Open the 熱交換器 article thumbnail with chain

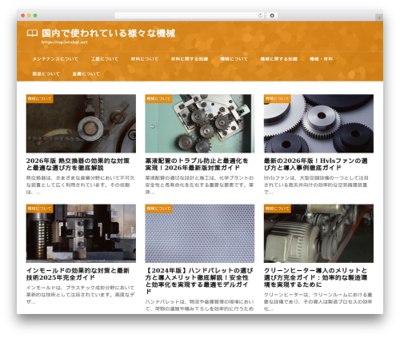point(81,123)
